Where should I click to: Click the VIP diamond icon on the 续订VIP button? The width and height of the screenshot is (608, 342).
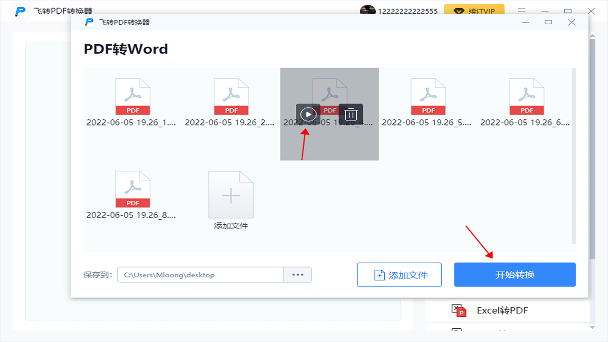click(459, 10)
